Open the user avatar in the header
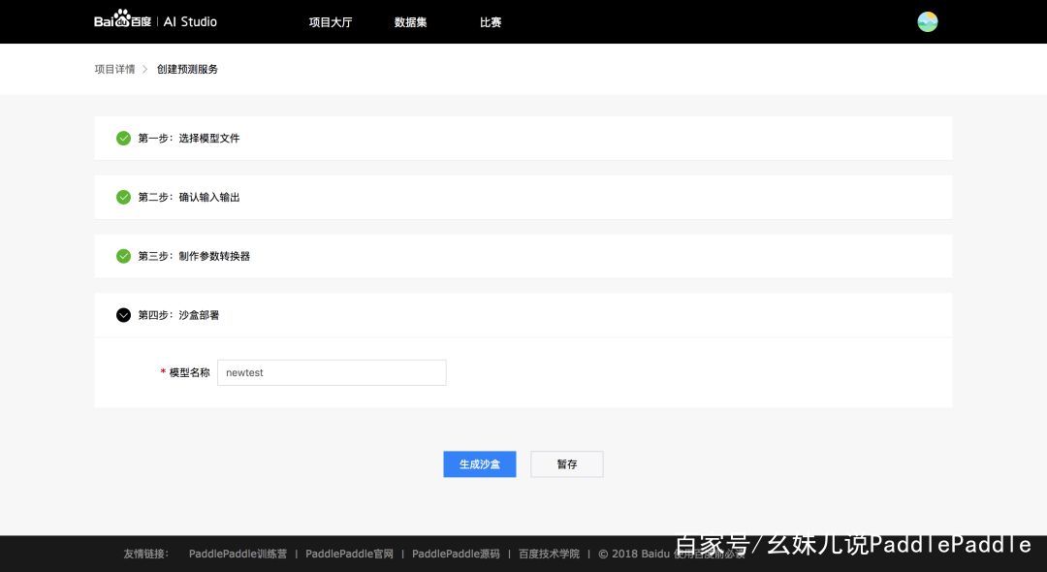This screenshot has width=1047, height=572. [927, 21]
